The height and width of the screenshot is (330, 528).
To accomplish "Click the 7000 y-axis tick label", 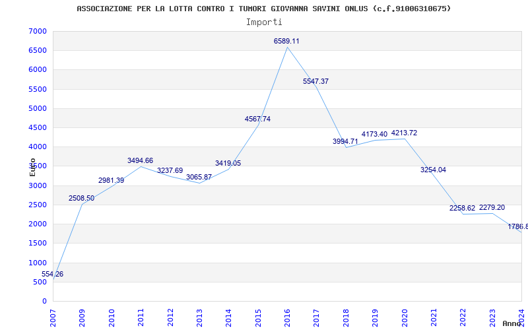I will pyautogui.click(x=38, y=31).
